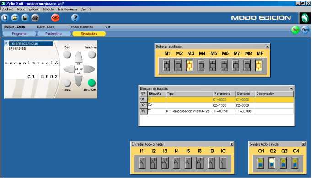This screenshot has height=178, width=312.
Task: Toggle auxiliary coil M3
Action: (x=190, y=65)
